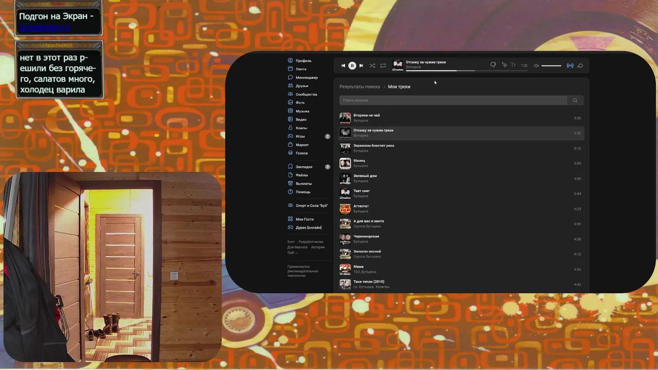Open the Фото icon in sidebar
The width and height of the screenshot is (658, 370).
pos(290,103)
